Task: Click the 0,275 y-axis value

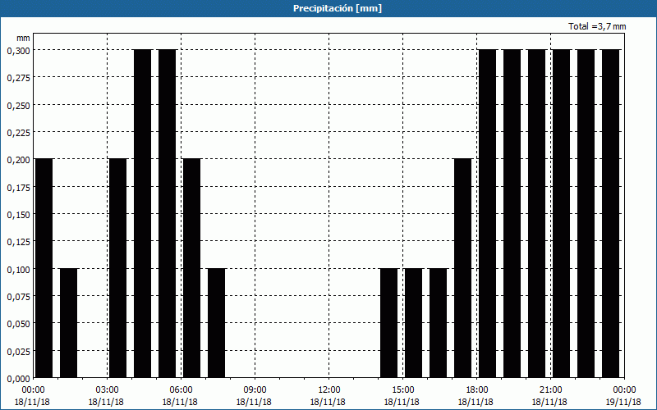Action: tap(18, 78)
